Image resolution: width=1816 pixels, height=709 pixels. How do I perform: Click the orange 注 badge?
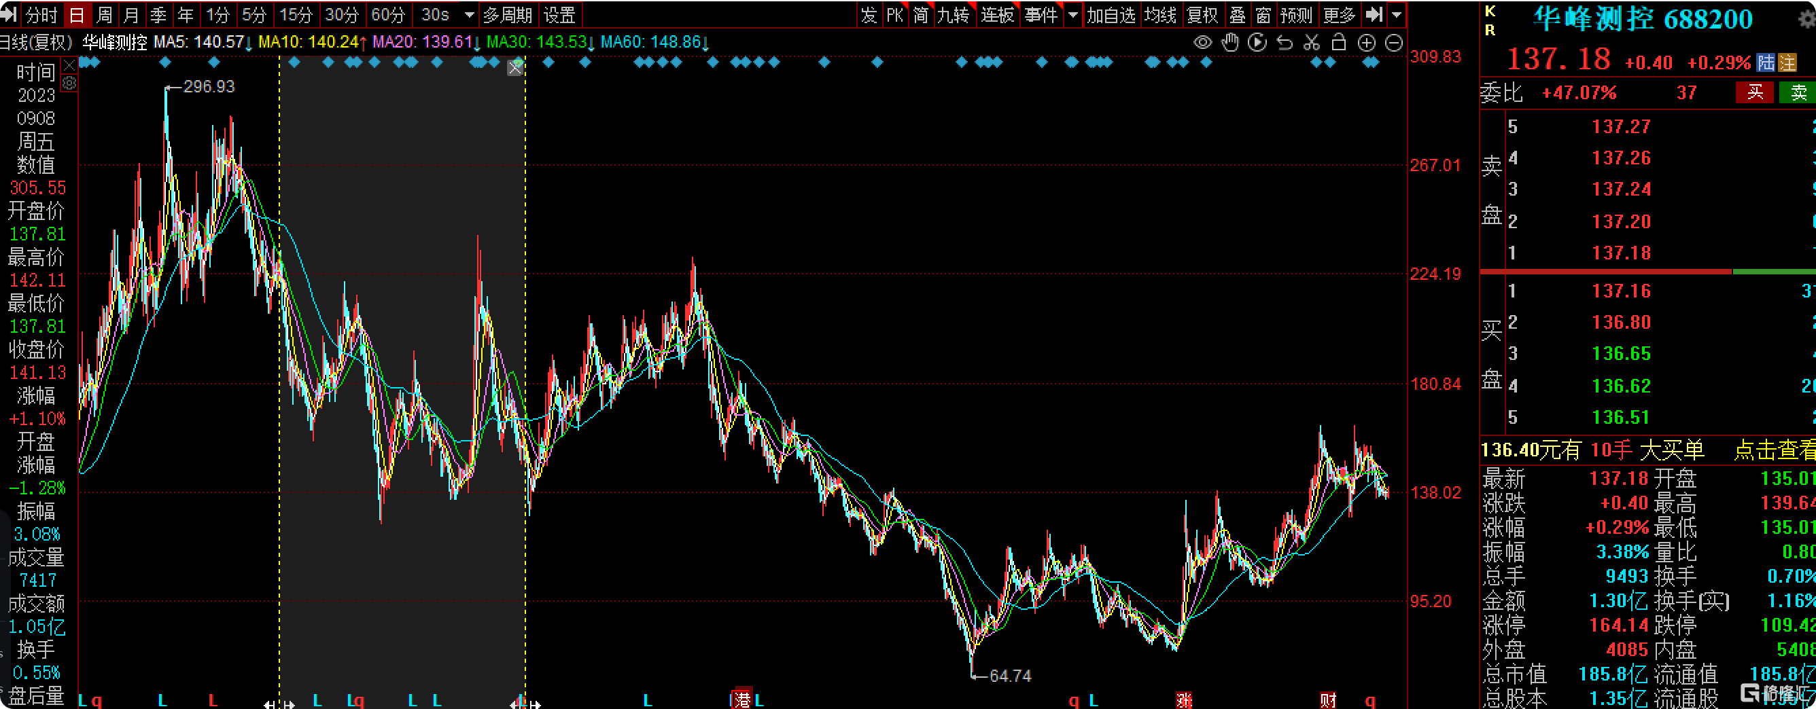coord(1787,62)
